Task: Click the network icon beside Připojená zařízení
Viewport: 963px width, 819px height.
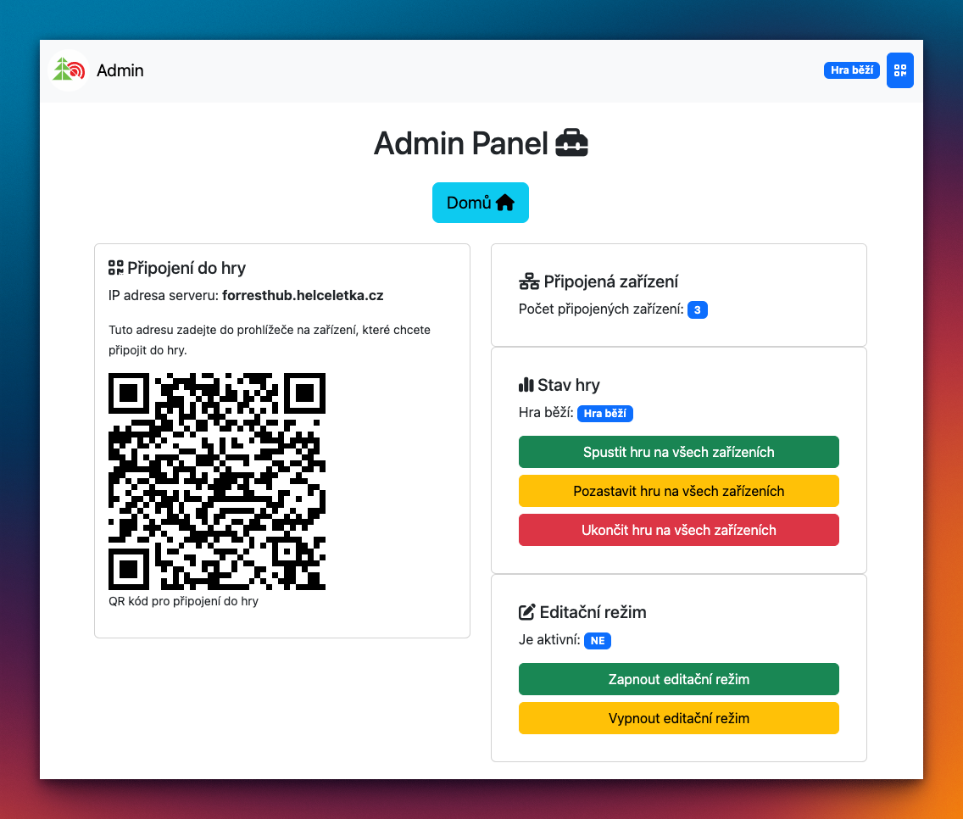Action: 529,281
